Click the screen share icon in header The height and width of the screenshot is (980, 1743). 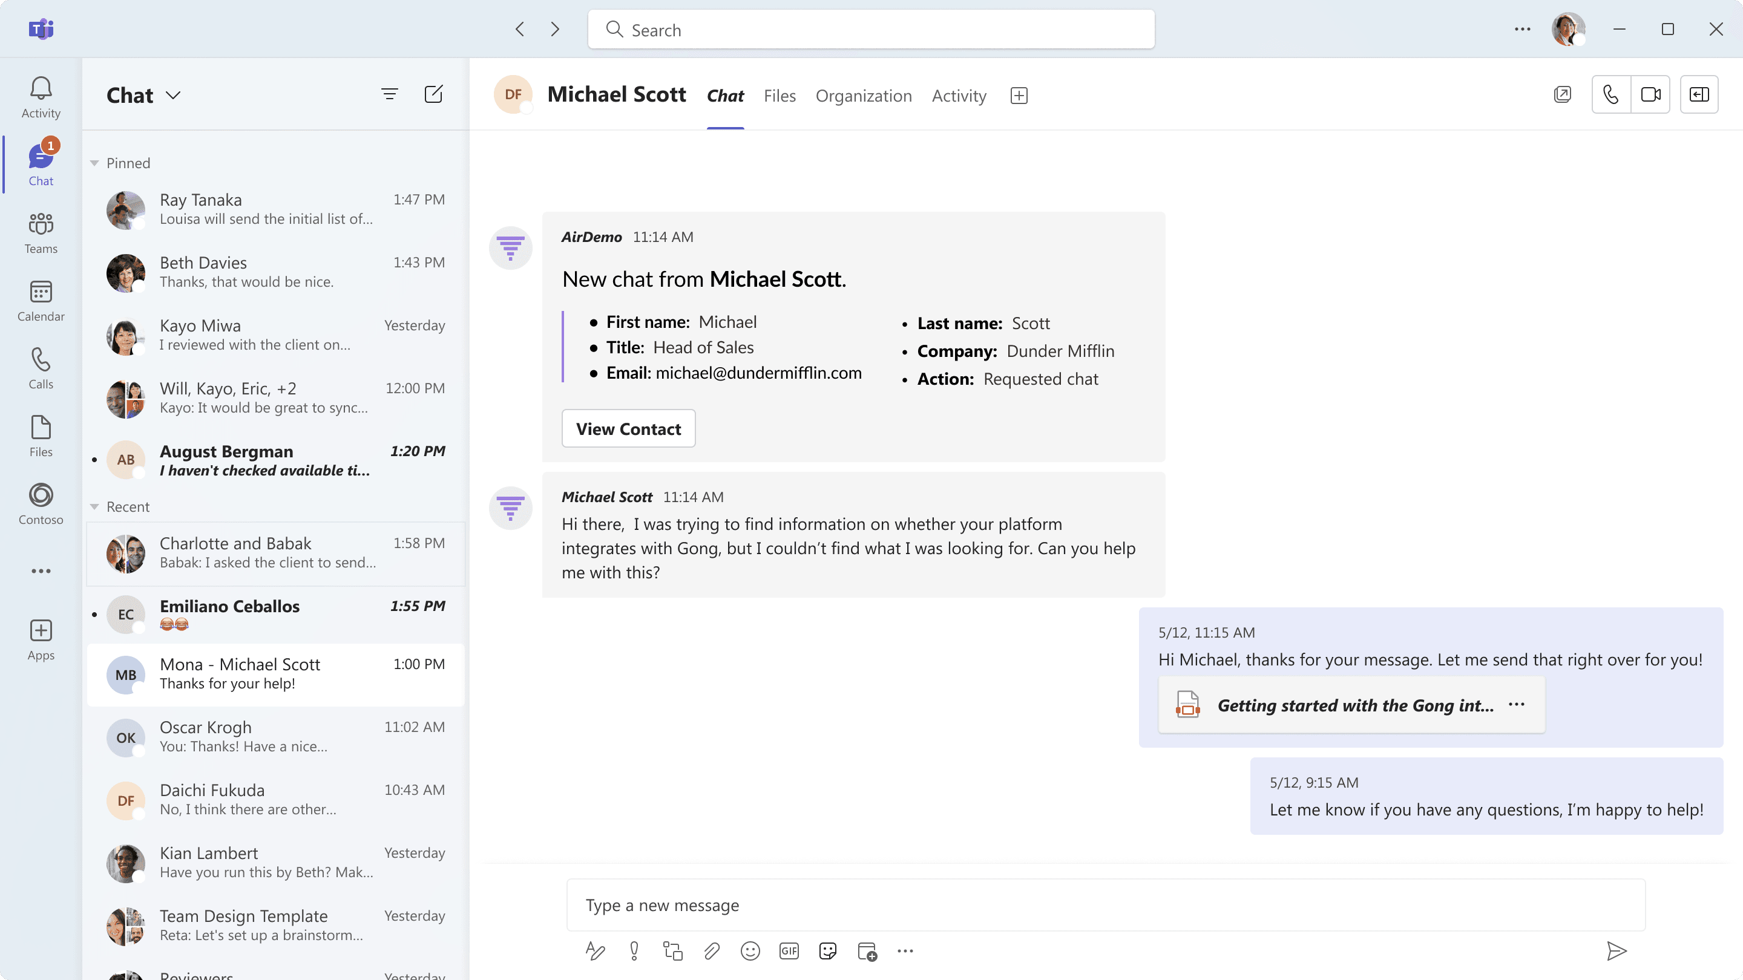coord(1701,94)
